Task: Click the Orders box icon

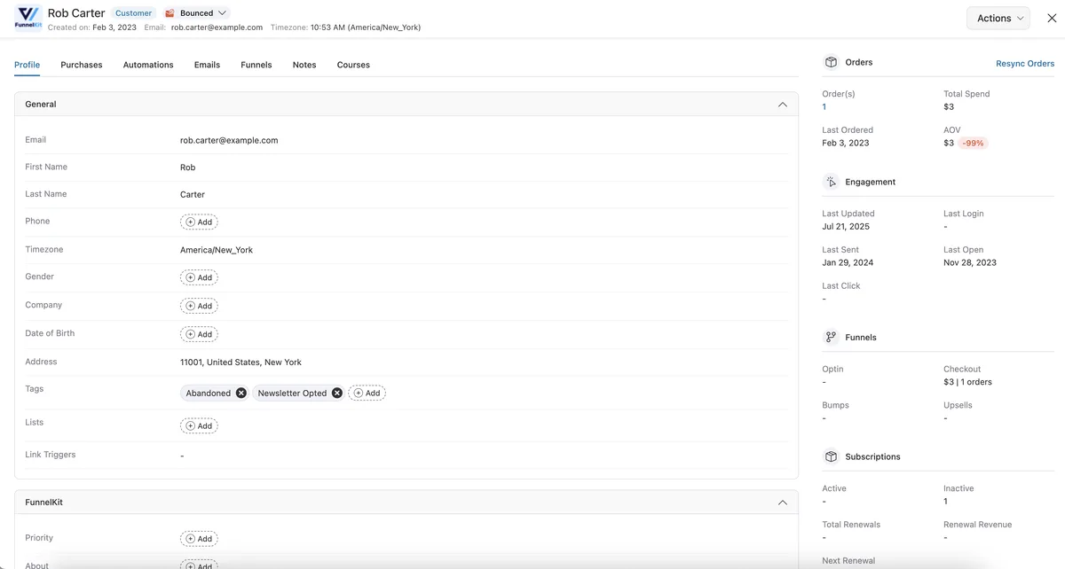Action: [x=831, y=62]
